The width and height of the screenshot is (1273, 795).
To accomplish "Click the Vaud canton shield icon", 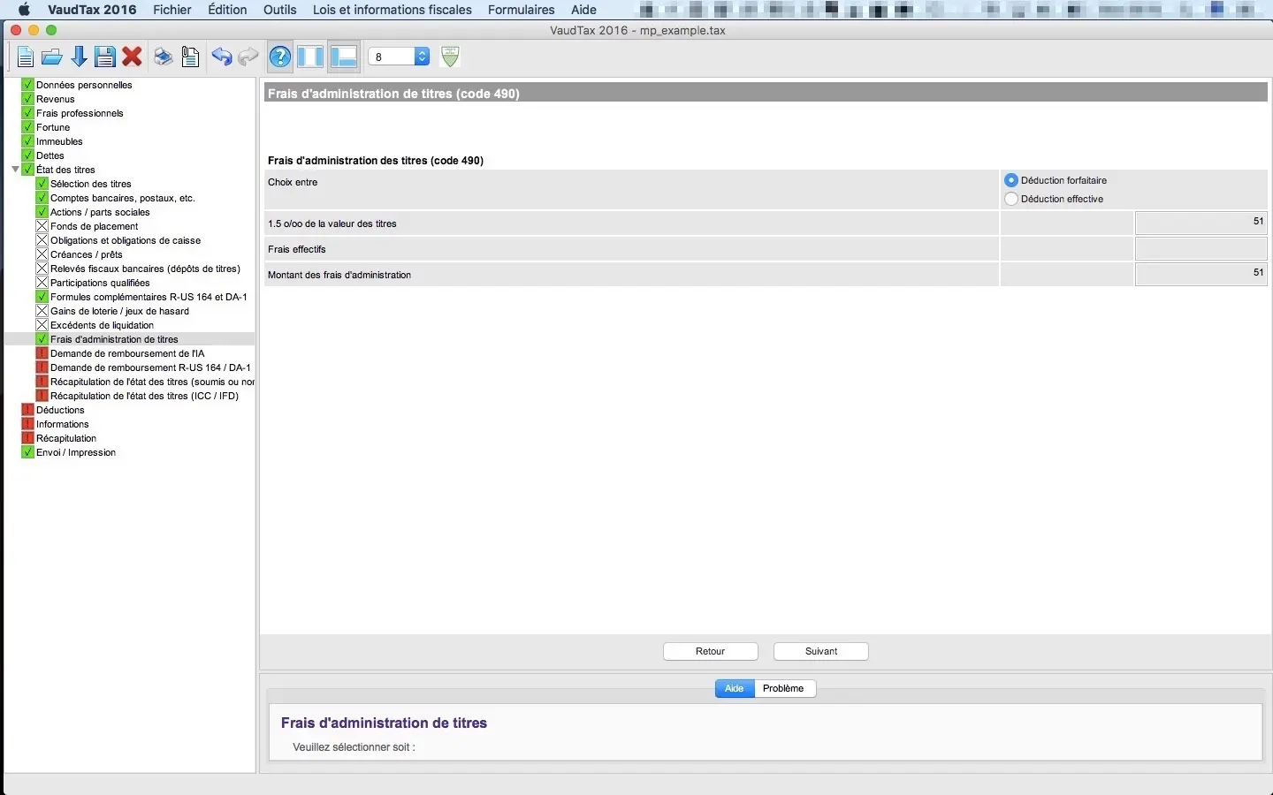I will (450, 57).
